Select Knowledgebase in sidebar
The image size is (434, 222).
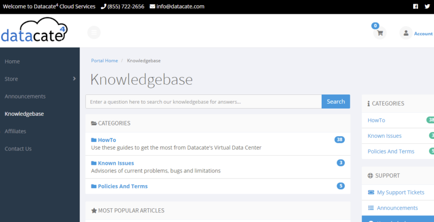pos(25,114)
